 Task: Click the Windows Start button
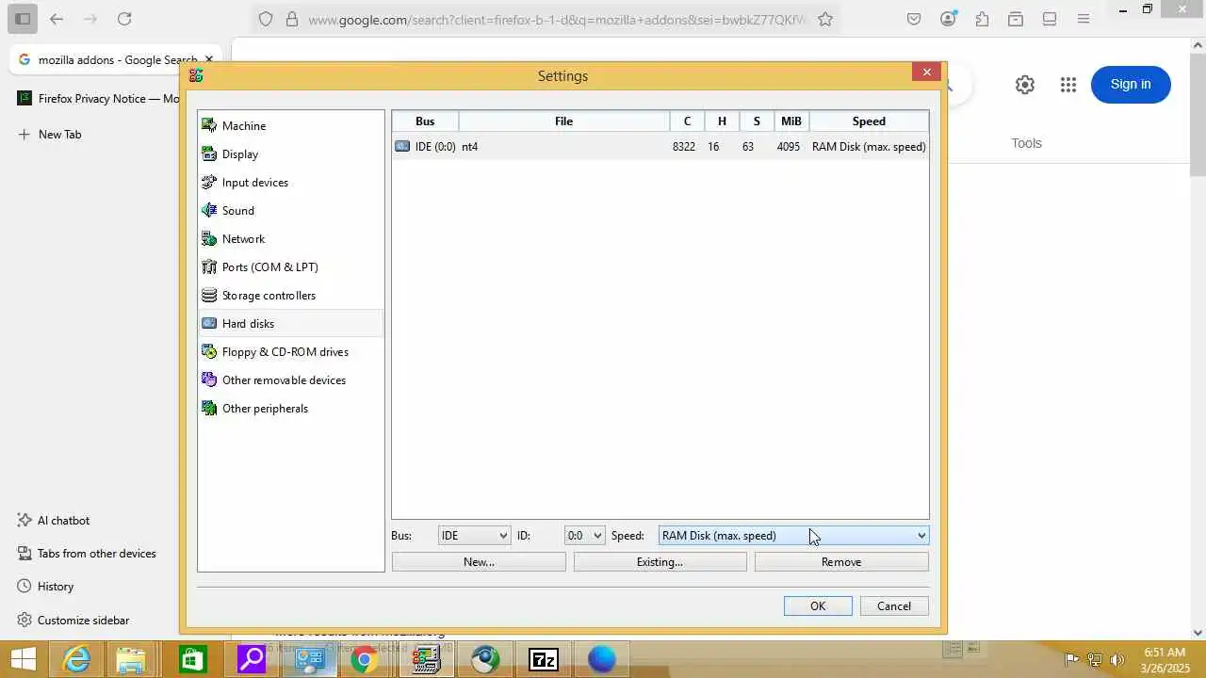23,659
